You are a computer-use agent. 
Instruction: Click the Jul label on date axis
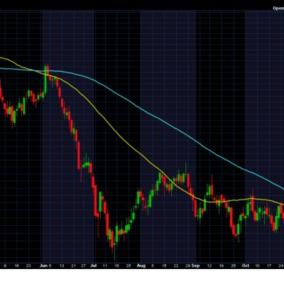(94, 266)
